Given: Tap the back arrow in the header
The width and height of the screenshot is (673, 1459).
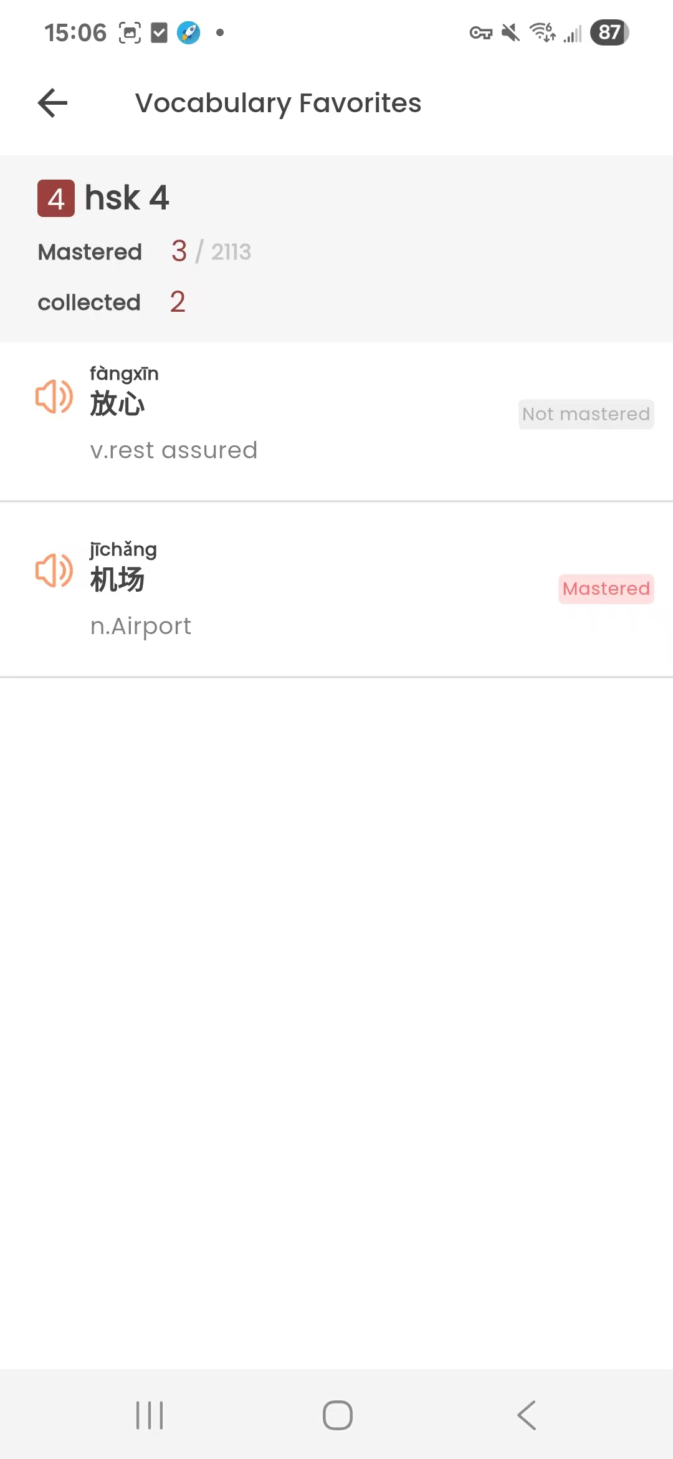Looking at the screenshot, I should point(53,103).
